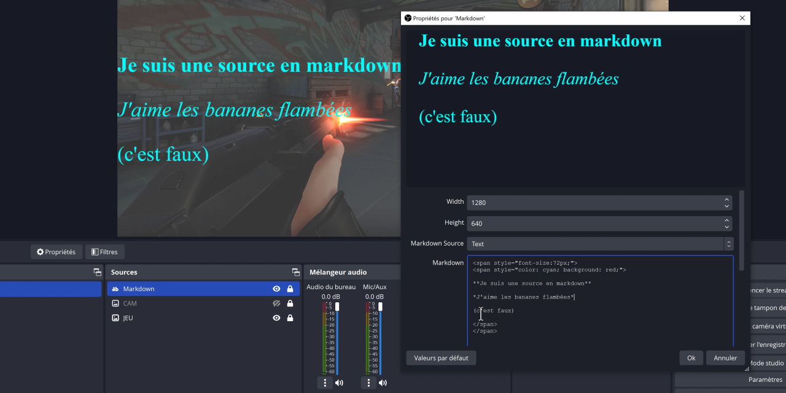Open the options menu under Audio du bureau meter

point(325,382)
